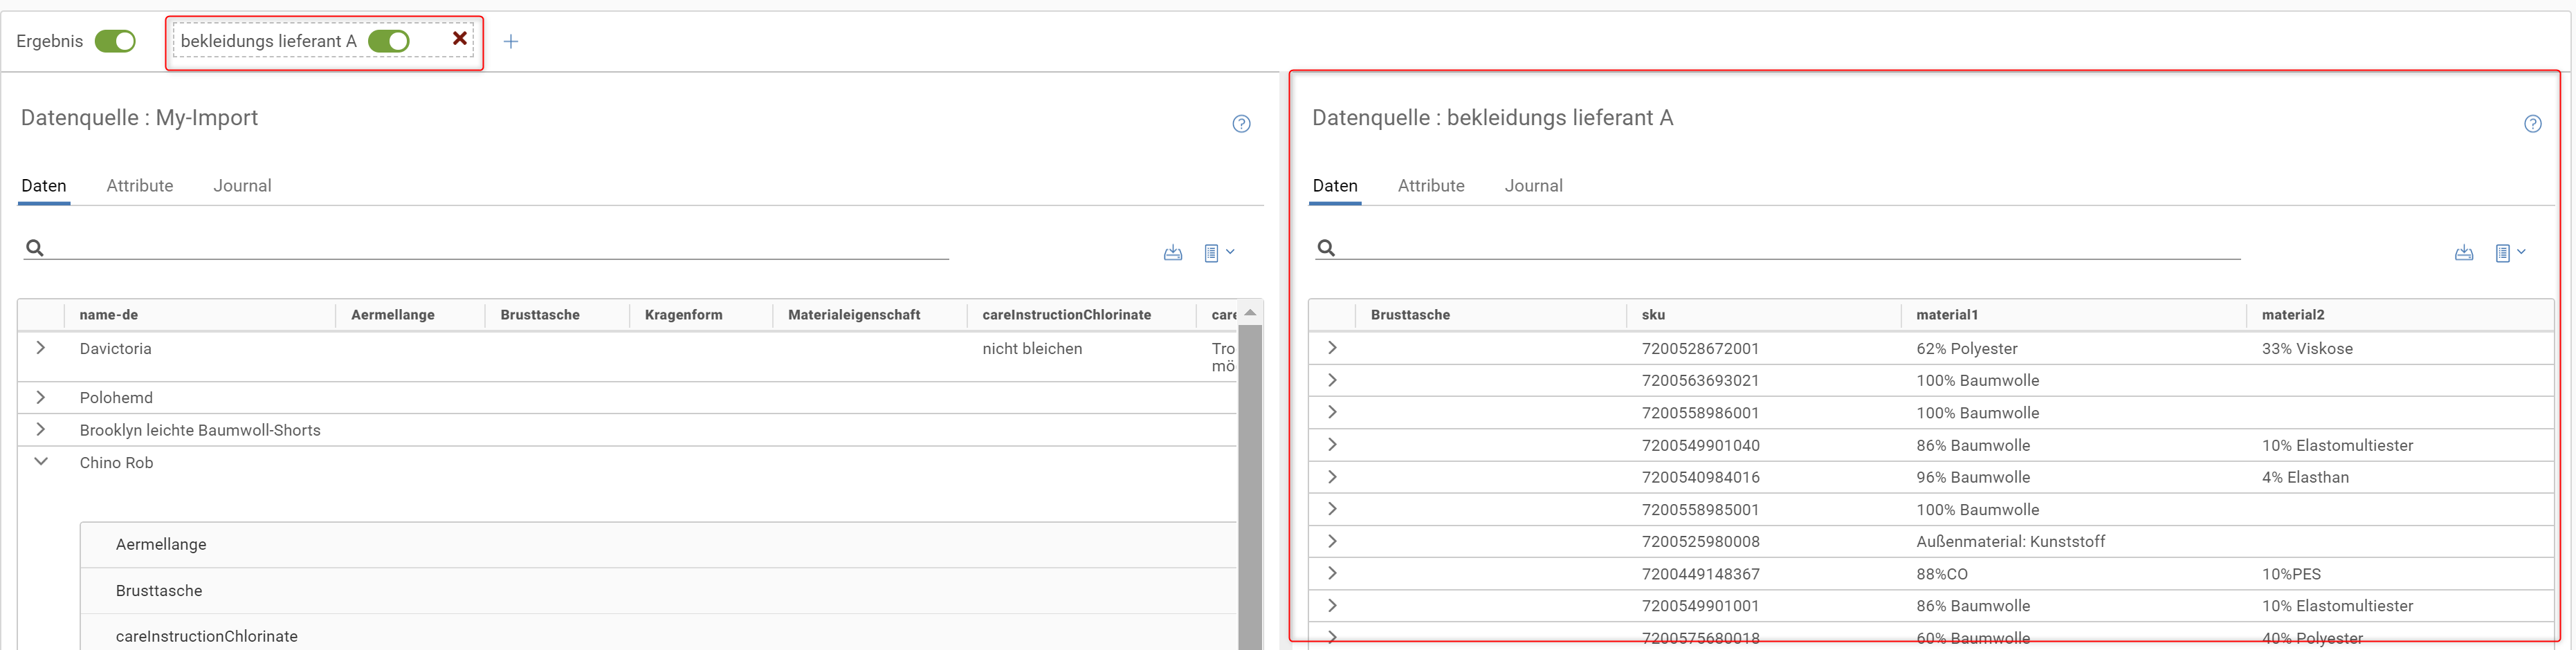Image resolution: width=2576 pixels, height=650 pixels.
Task: Click download icon in bekleidungs lieferant A panel
Action: tap(2464, 253)
